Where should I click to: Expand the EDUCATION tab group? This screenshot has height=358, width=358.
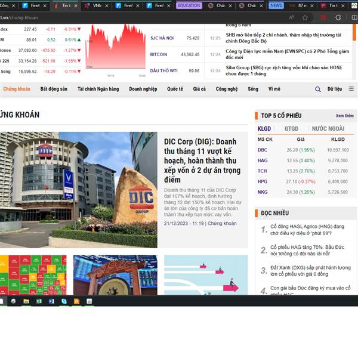tap(189, 5)
